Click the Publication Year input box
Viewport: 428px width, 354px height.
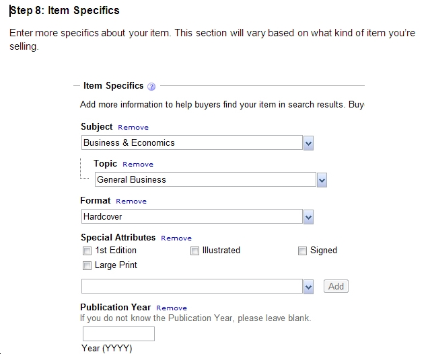coord(118,334)
